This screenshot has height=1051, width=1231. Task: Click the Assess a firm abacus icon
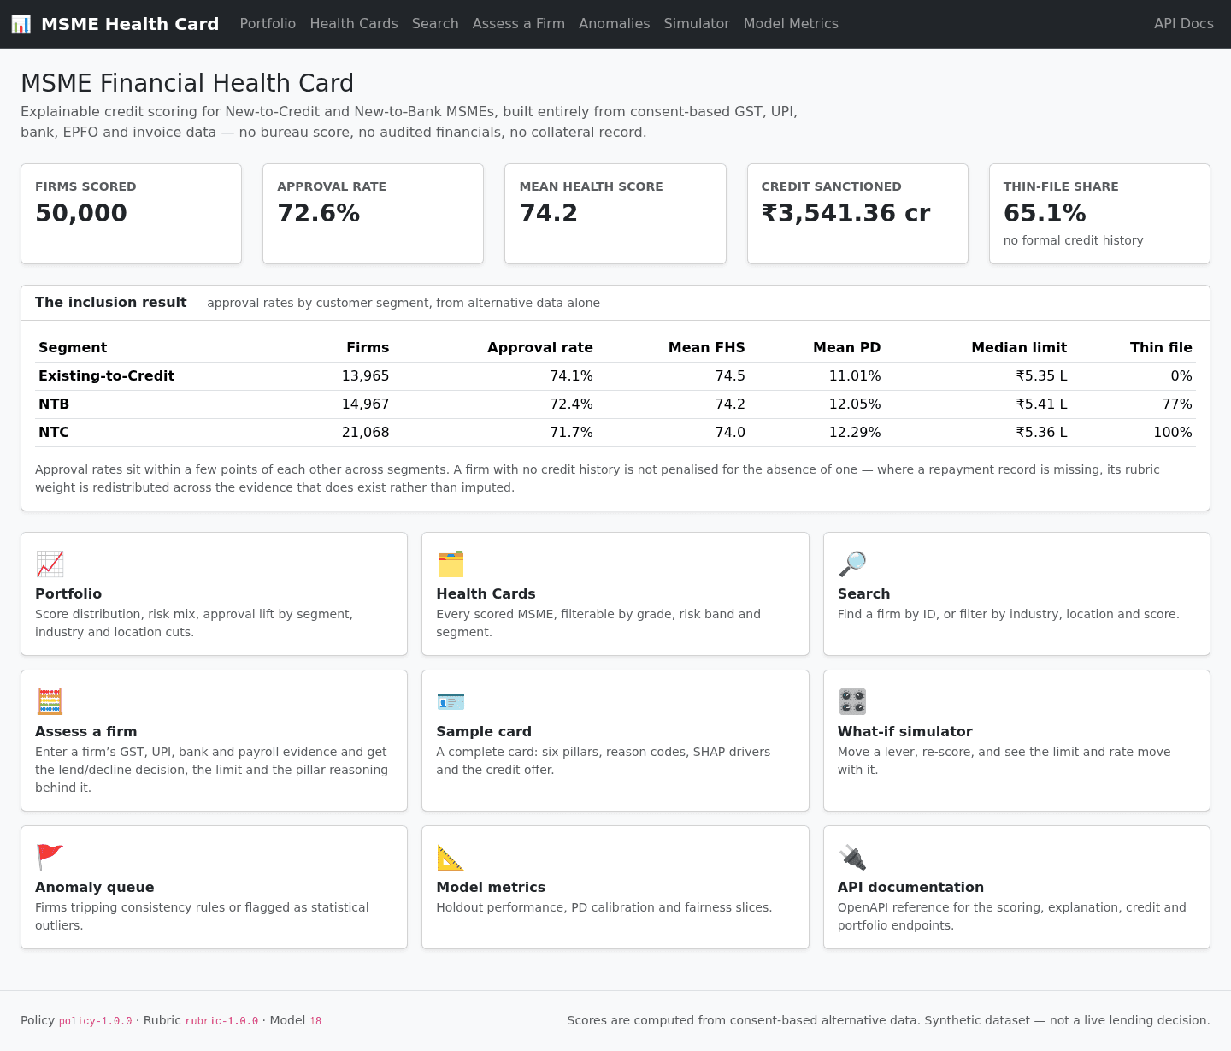click(x=50, y=701)
